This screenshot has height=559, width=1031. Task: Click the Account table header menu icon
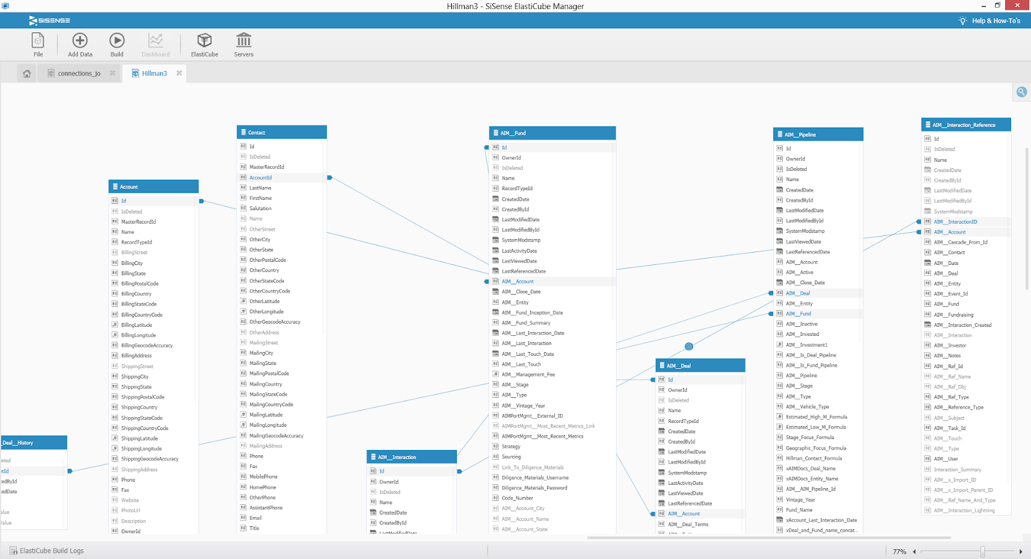point(115,186)
